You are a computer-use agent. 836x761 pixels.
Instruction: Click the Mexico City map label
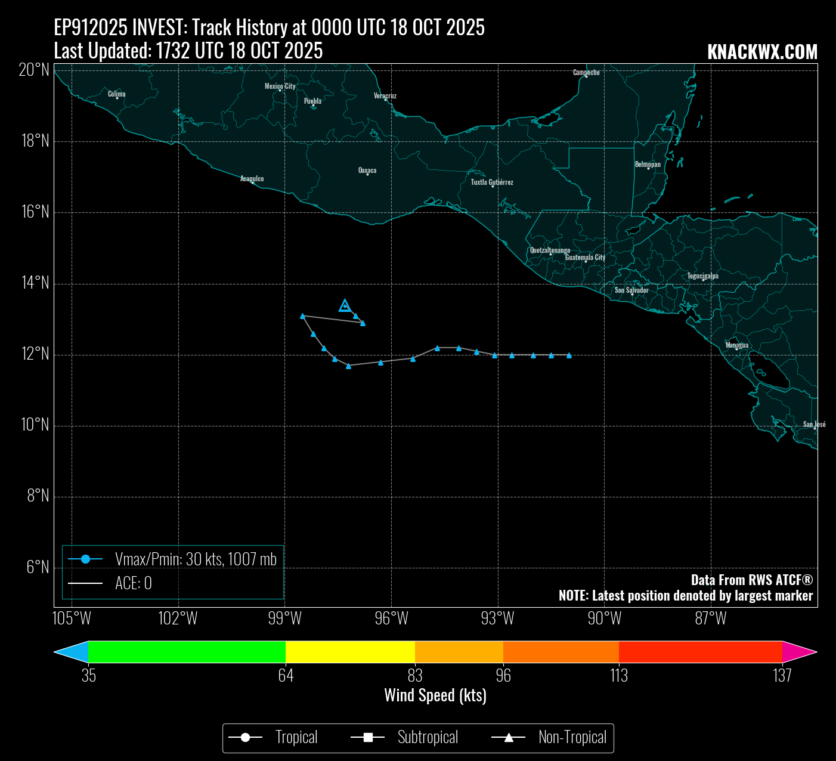pos(280,86)
